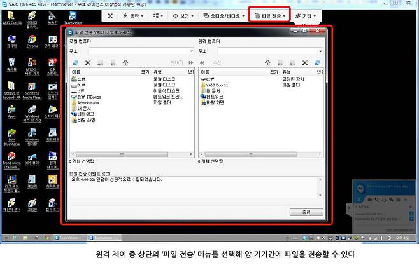Open the Chrome desktop shortcut
419x265 pixels.
(x=32, y=41)
